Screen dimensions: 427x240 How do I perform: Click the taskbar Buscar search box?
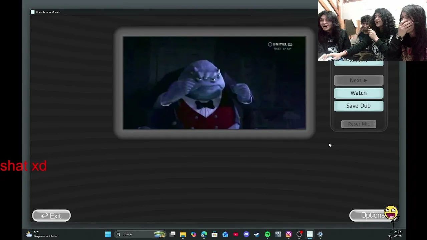pos(140,234)
